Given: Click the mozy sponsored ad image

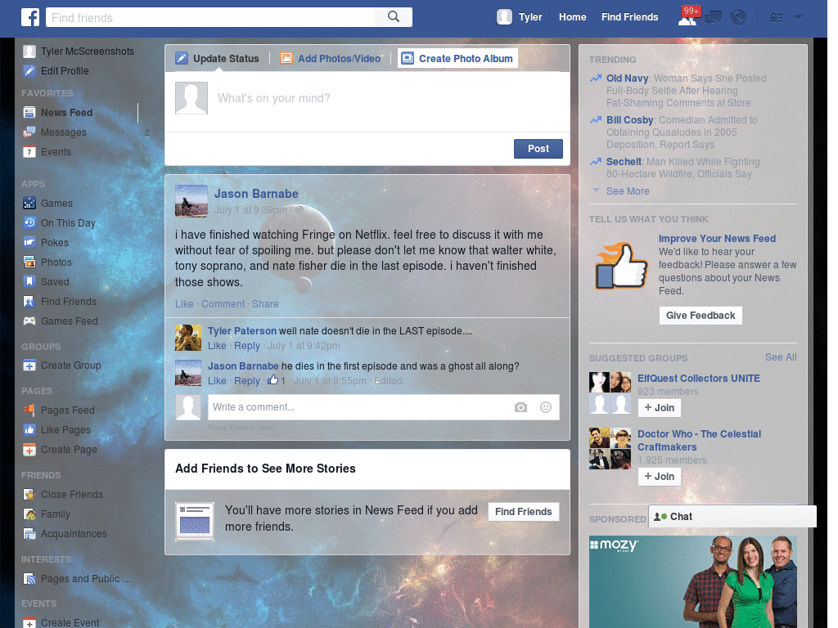Looking at the screenshot, I should [692, 581].
